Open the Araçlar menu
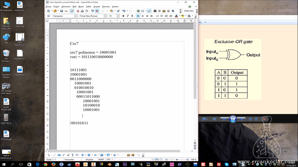The image size is (298, 167). click(97, 6)
